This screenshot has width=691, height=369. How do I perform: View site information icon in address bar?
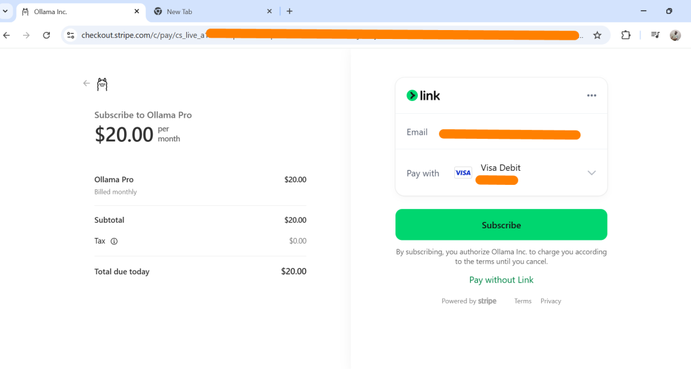coord(70,35)
